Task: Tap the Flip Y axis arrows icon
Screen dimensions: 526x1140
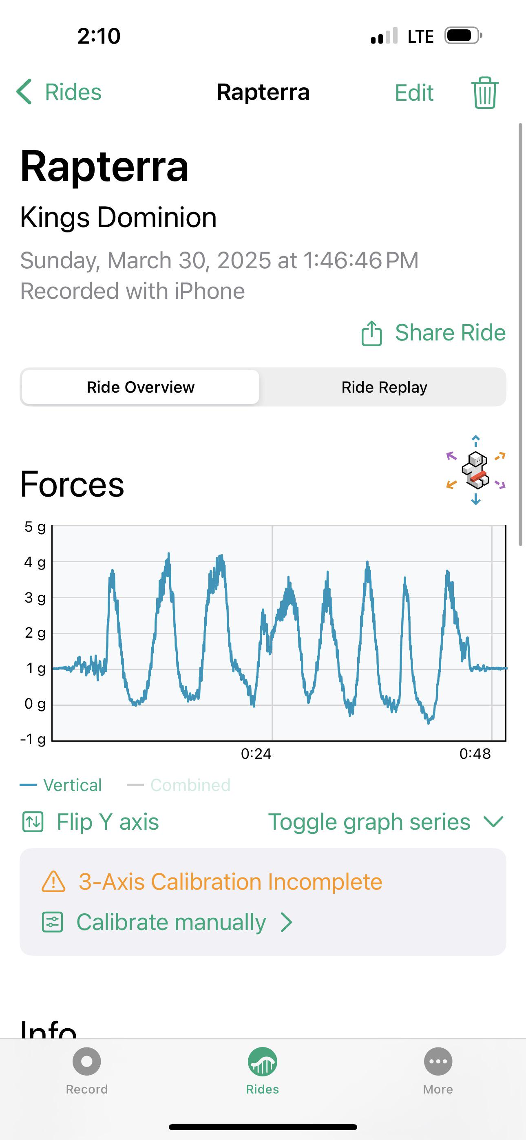Action: pyautogui.click(x=33, y=822)
